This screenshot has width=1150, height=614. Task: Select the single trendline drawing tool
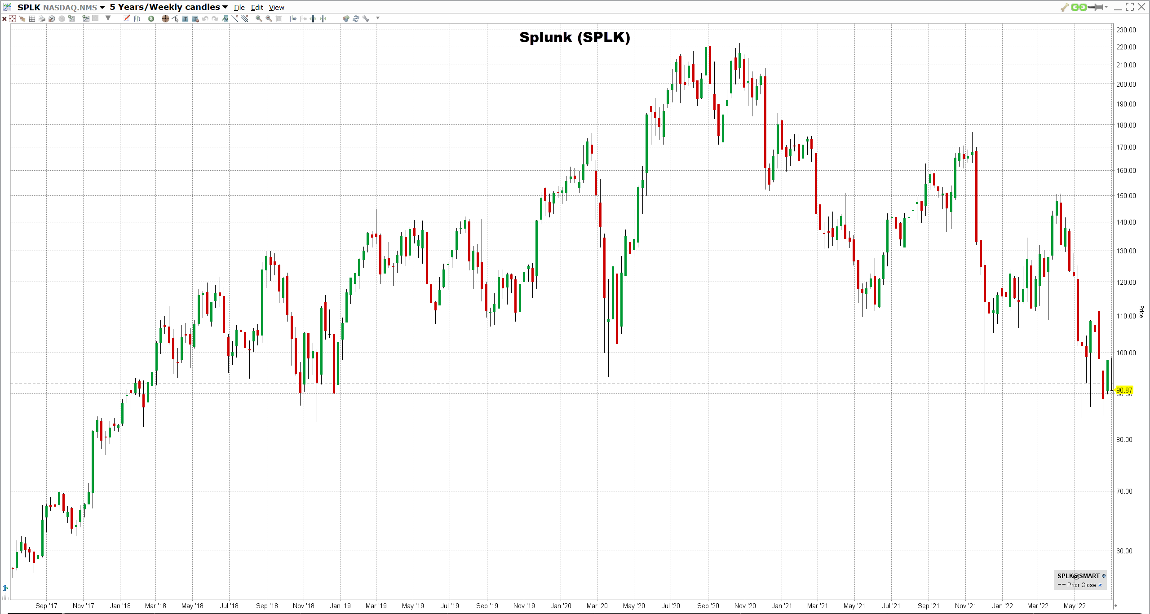234,18
